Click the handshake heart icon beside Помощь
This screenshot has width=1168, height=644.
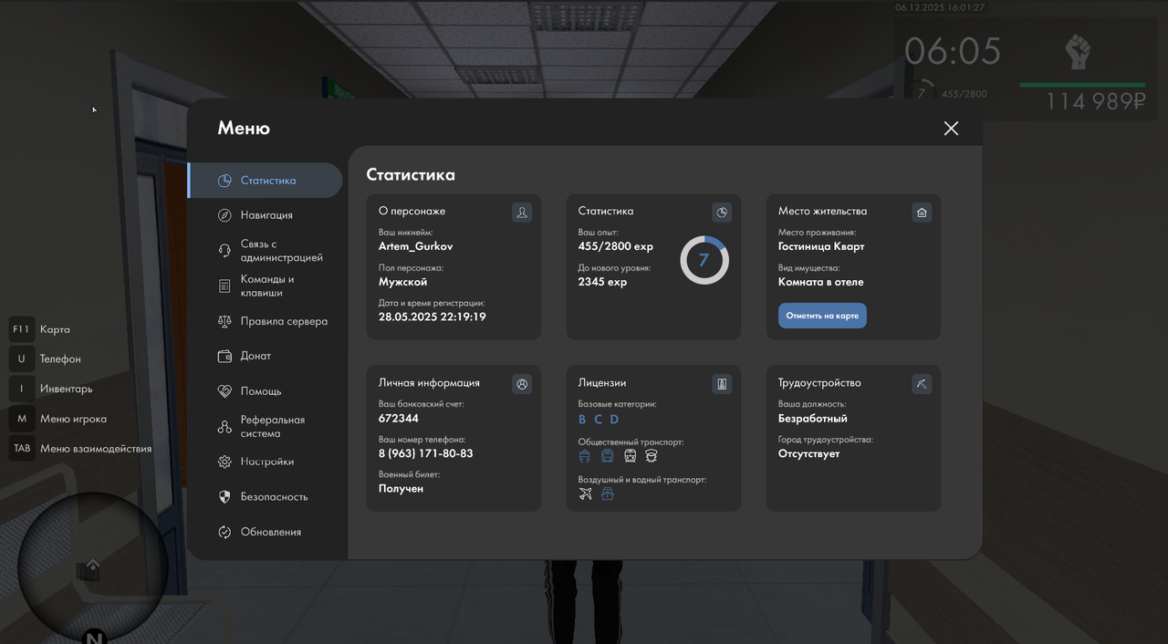224,390
